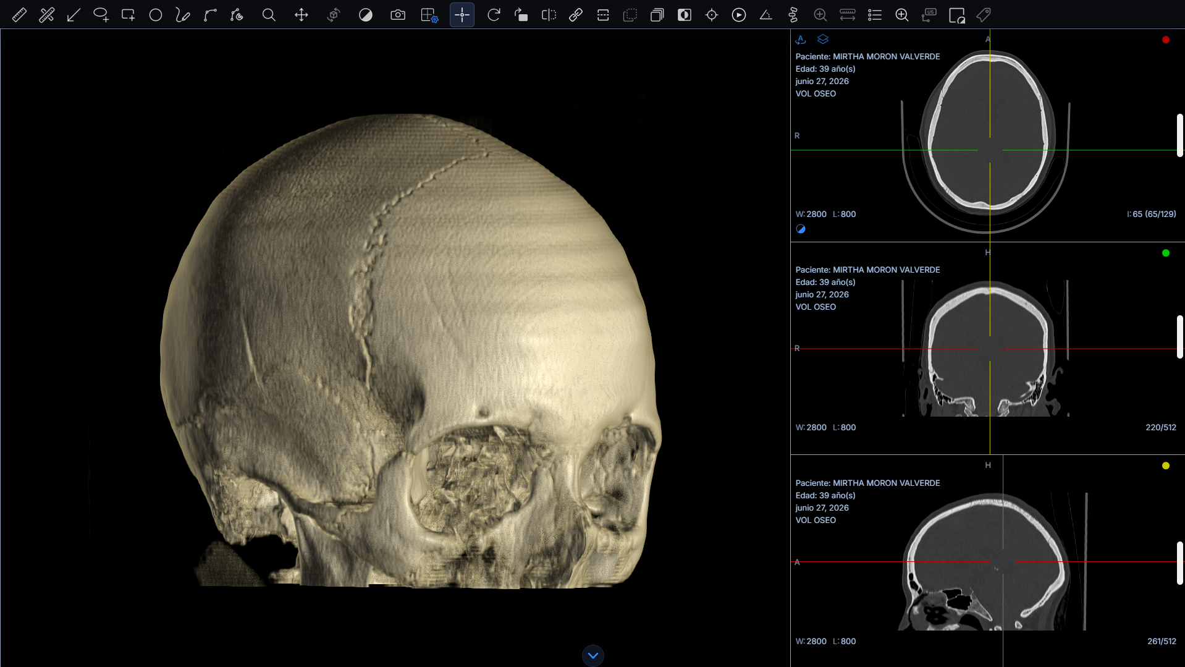This screenshot has height=667, width=1185.
Task: Select the angle measurement tool
Action: [x=766, y=15]
